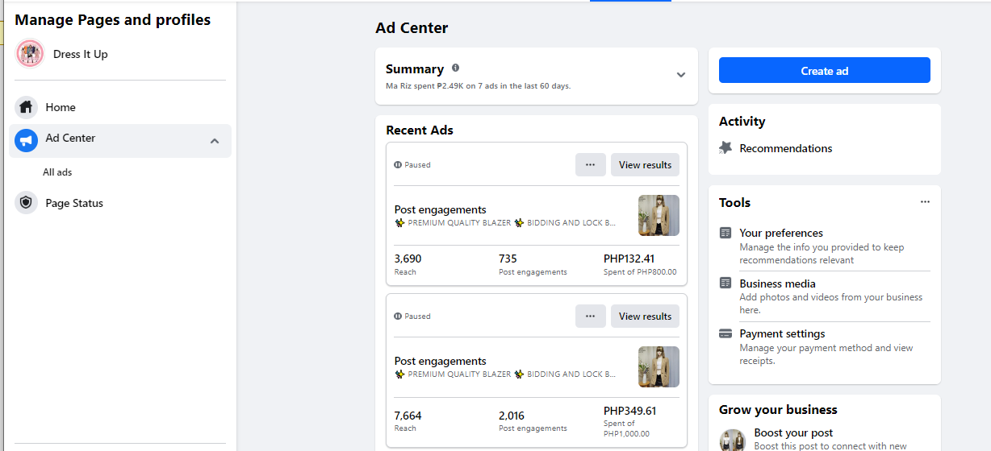The image size is (991, 451).
Task: Click the Manage Pages and profiles heading
Action: click(x=113, y=20)
